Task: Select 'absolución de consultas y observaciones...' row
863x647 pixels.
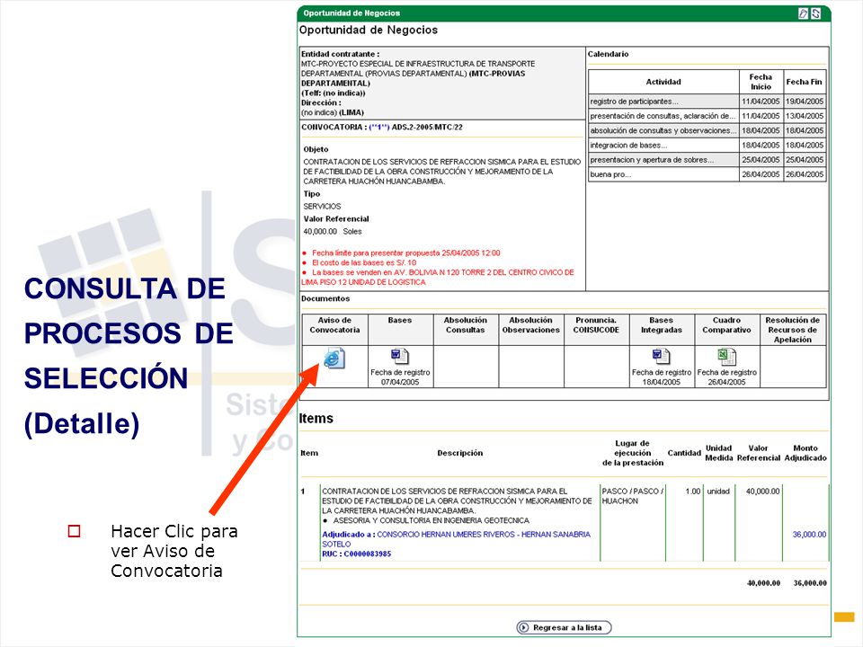Action: [707, 130]
